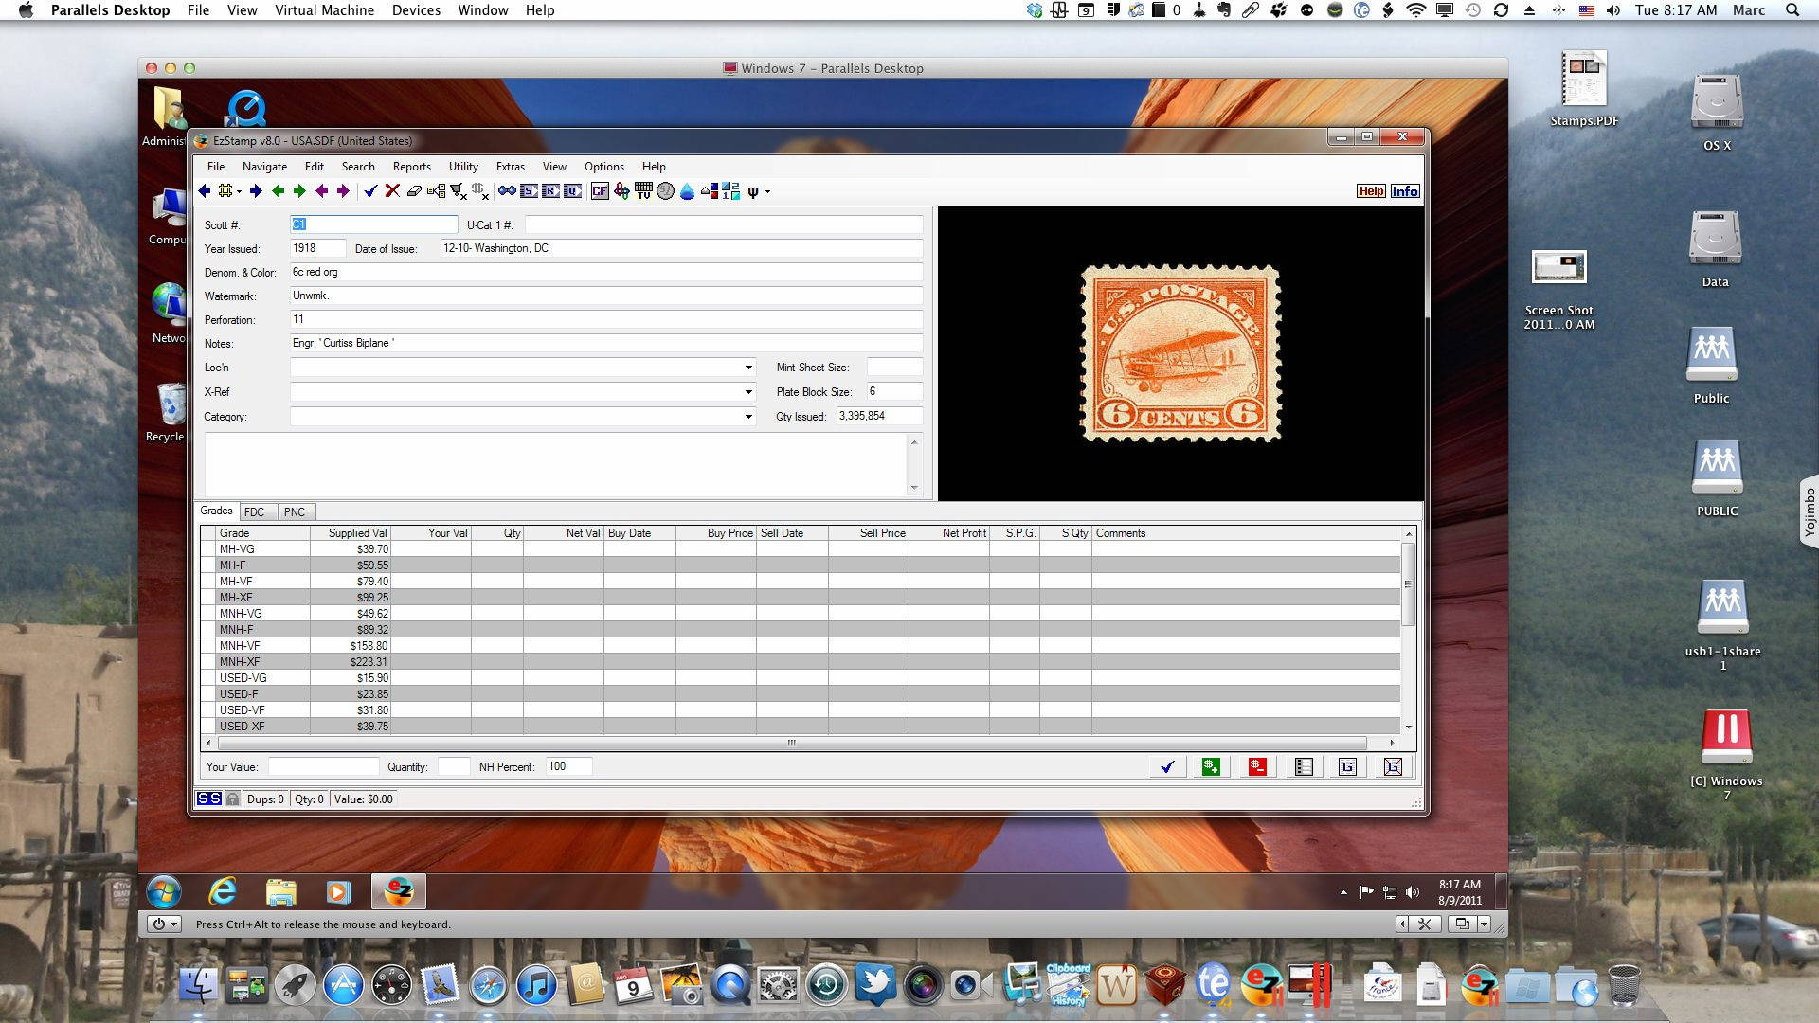Click the green left arrow toolbar icon
Image resolution: width=1819 pixels, height=1023 pixels.
278,191
